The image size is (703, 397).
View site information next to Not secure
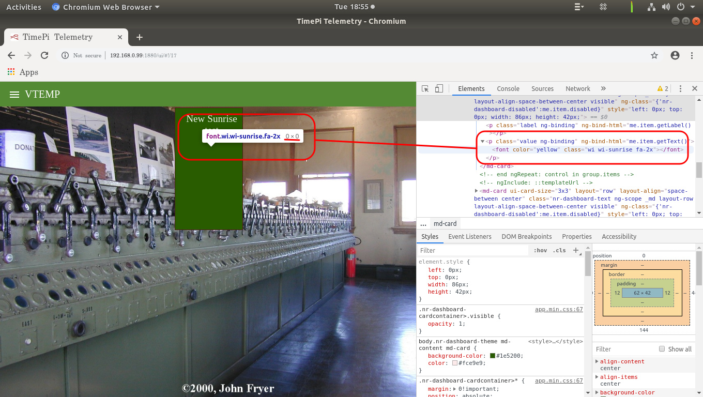click(x=65, y=55)
